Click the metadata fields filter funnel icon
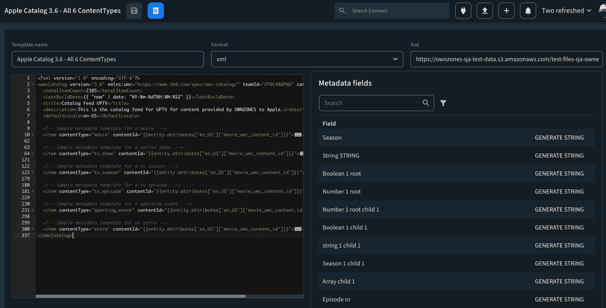 pyautogui.click(x=443, y=103)
